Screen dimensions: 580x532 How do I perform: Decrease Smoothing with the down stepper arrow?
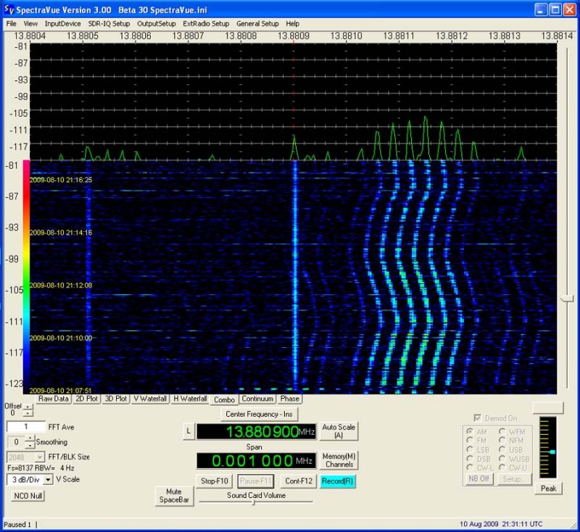[30, 445]
